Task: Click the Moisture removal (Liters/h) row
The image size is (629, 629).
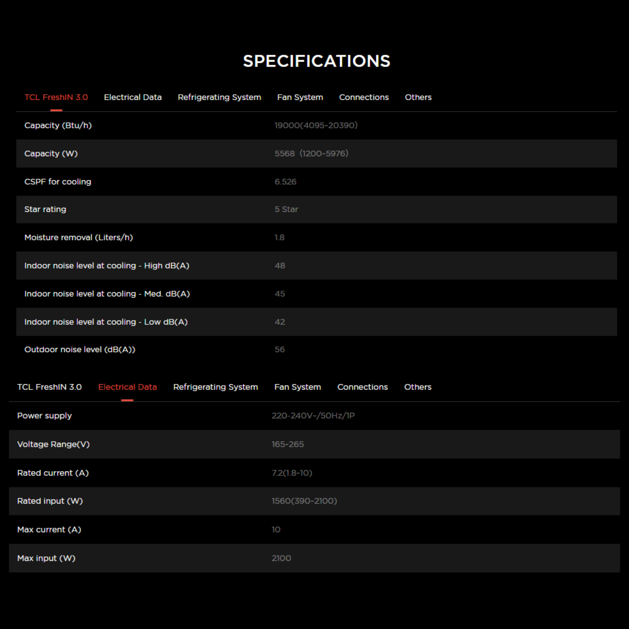Action: coord(78,237)
